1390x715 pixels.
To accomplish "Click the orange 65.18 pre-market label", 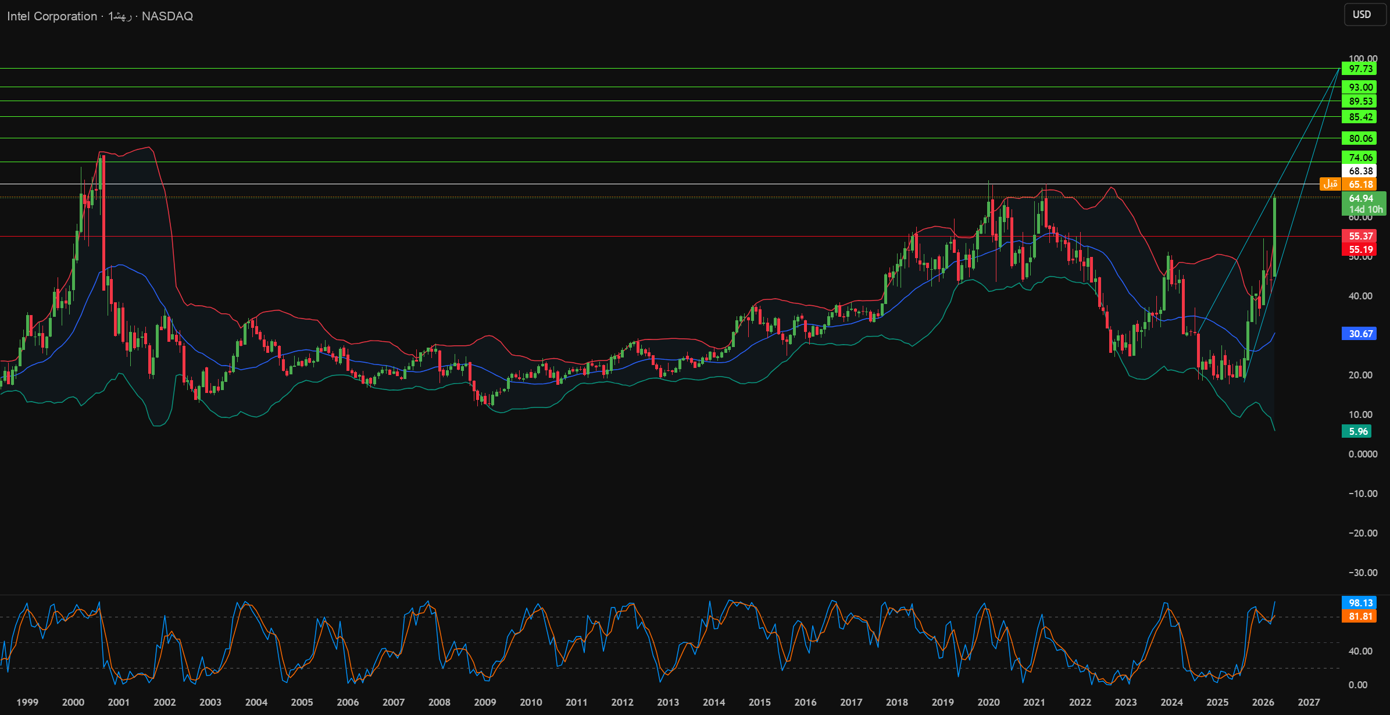I will (x=1359, y=184).
